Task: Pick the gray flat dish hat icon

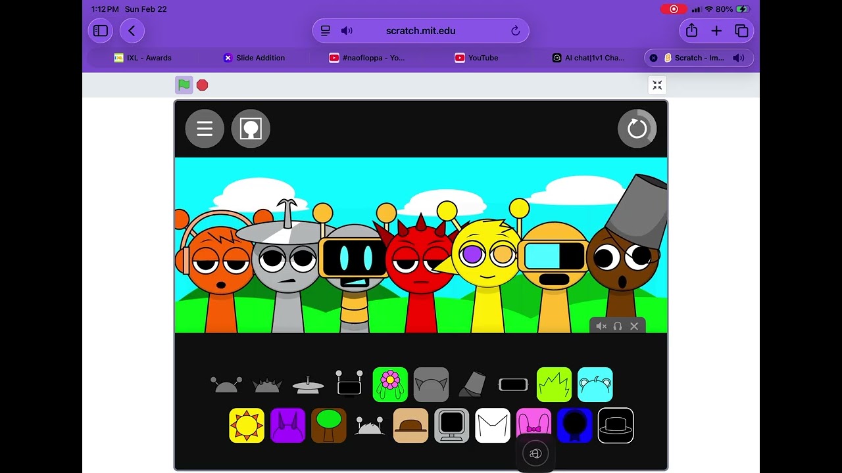Action: [x=308, y=385]
